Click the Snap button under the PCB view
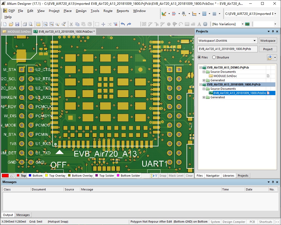The width and height of the screenshot is (281, 225). [163, 176]
